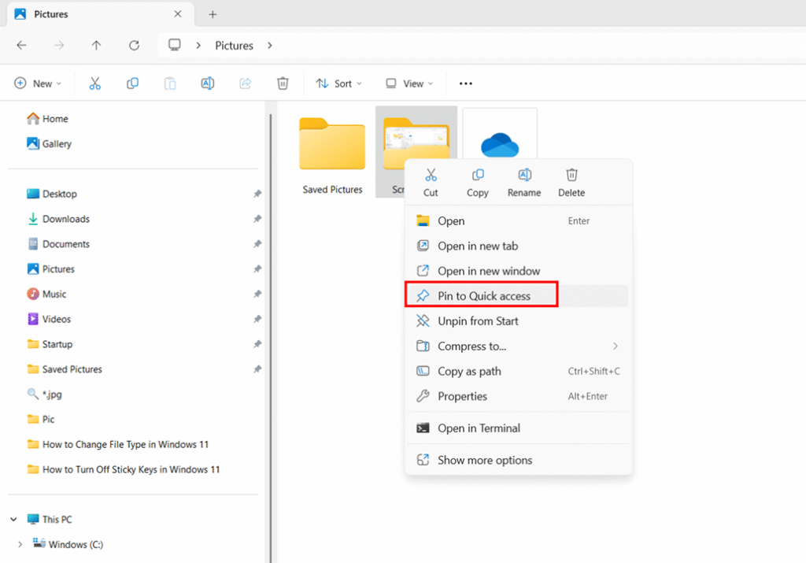Click the Paste clipboard icon in the toolbar
This screenshot has width=806, height=563.
coord(170,83)
